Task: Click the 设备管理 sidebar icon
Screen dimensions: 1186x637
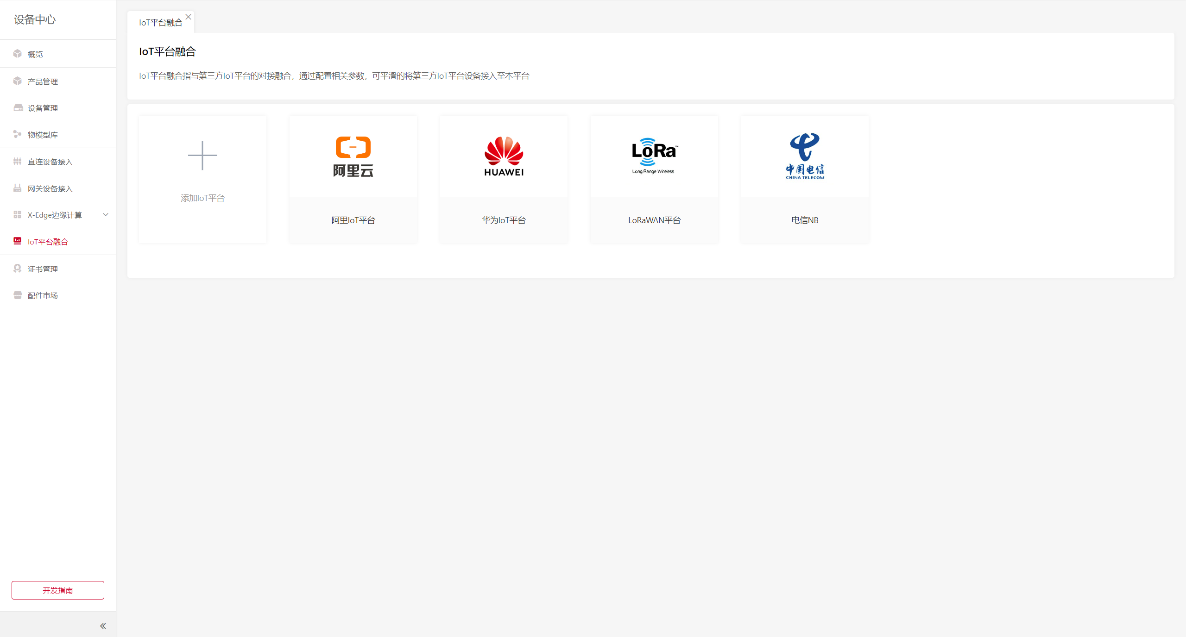Action: pyautogui.click(x=18, y=108)
